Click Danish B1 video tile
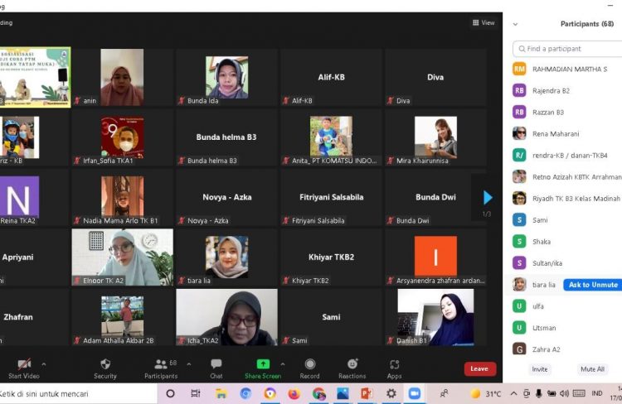622x404 pixels. point(435,317)
